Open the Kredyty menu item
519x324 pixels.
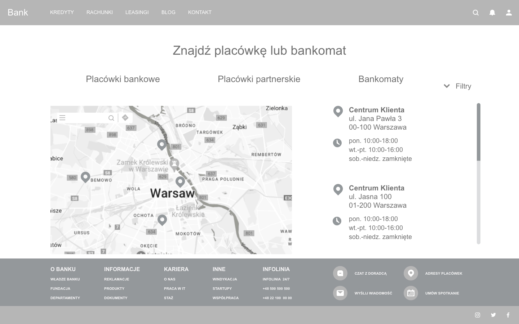62,12
